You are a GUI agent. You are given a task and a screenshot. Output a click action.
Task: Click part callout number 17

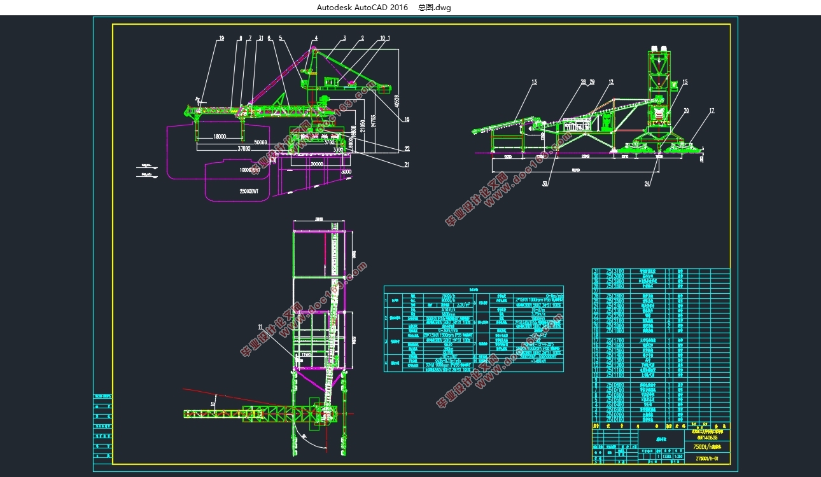pyautogui.click(x=711, y=111)
